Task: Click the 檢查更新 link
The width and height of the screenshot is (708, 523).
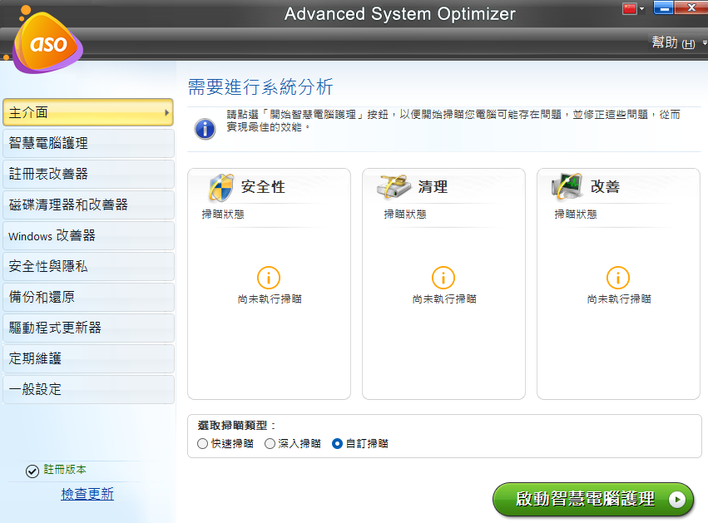Action: [87, 494]
